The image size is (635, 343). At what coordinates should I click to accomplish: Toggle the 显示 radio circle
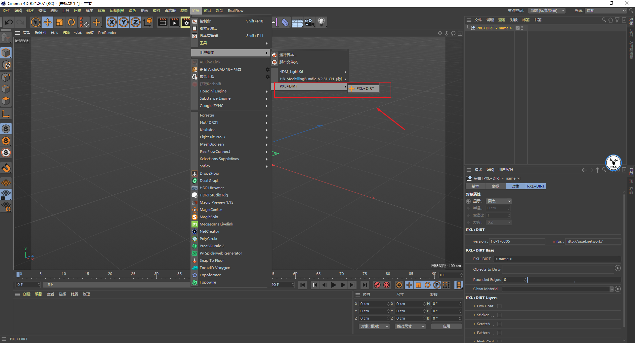[468, 201]
